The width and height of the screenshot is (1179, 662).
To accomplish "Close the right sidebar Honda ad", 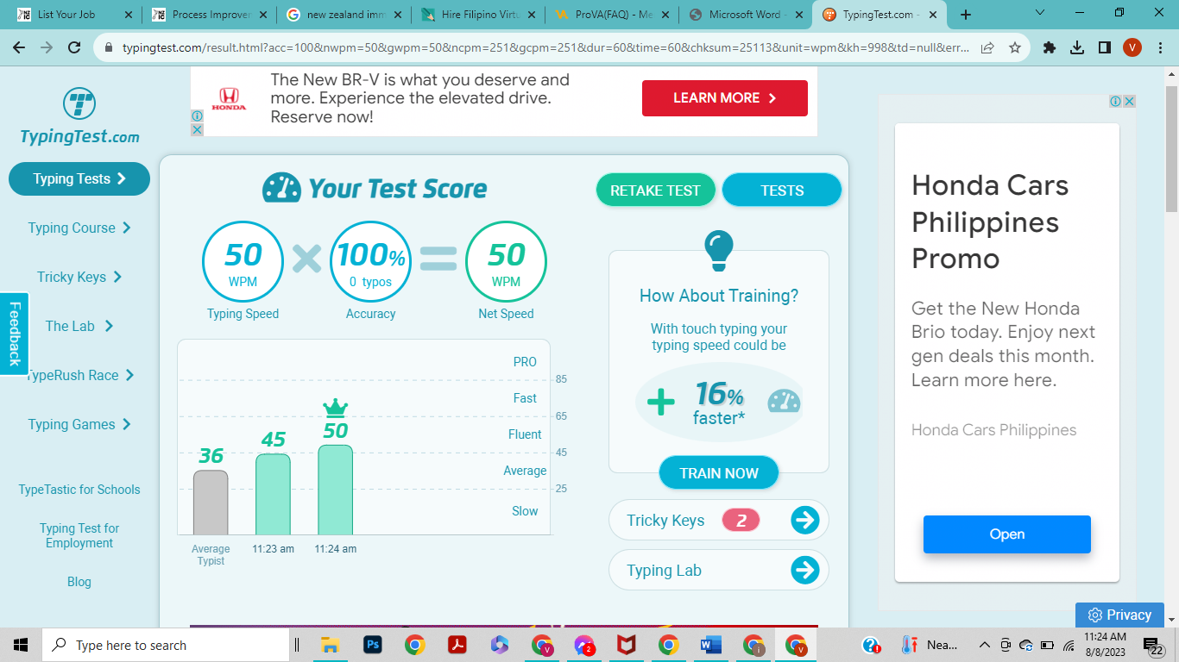I will 1129,101.
